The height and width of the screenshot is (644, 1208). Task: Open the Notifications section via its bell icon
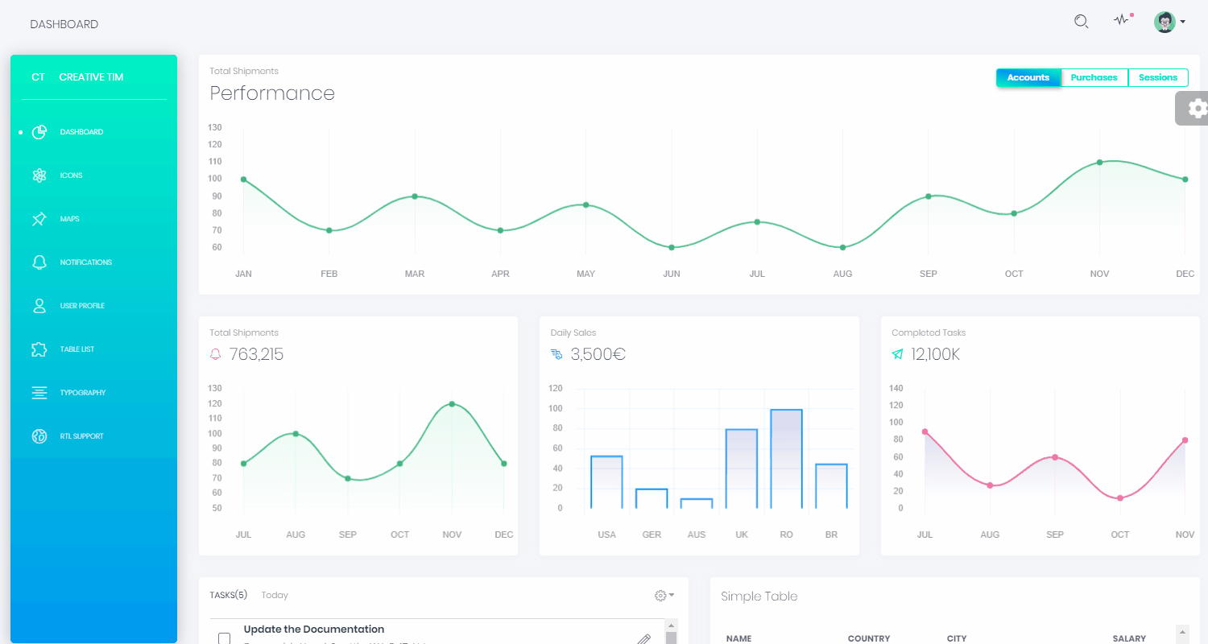(84, 262)
